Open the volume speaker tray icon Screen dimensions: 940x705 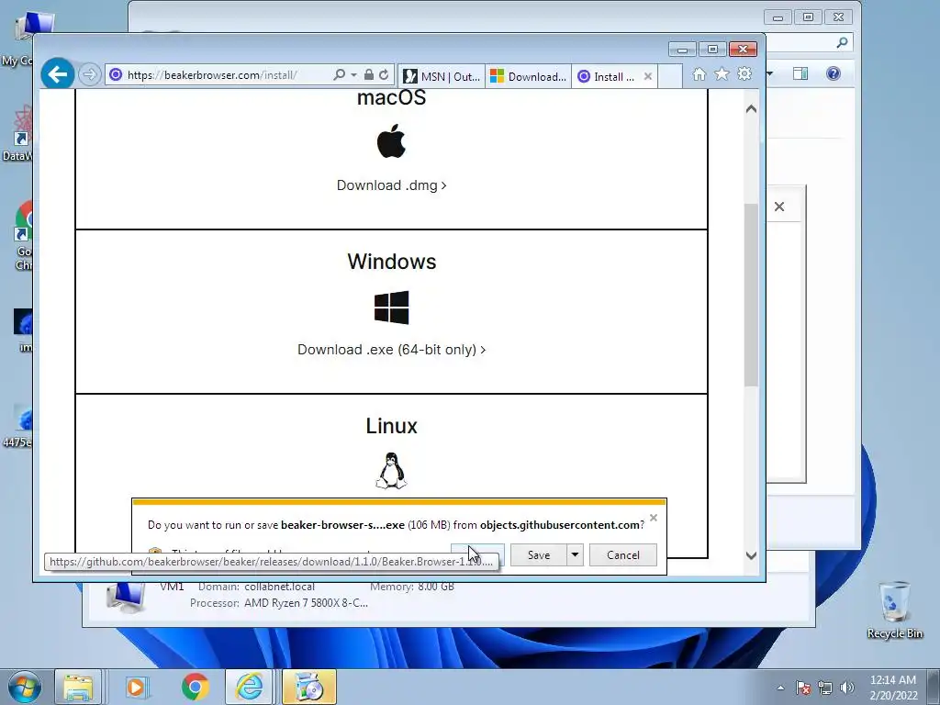[x=847, y=688]
